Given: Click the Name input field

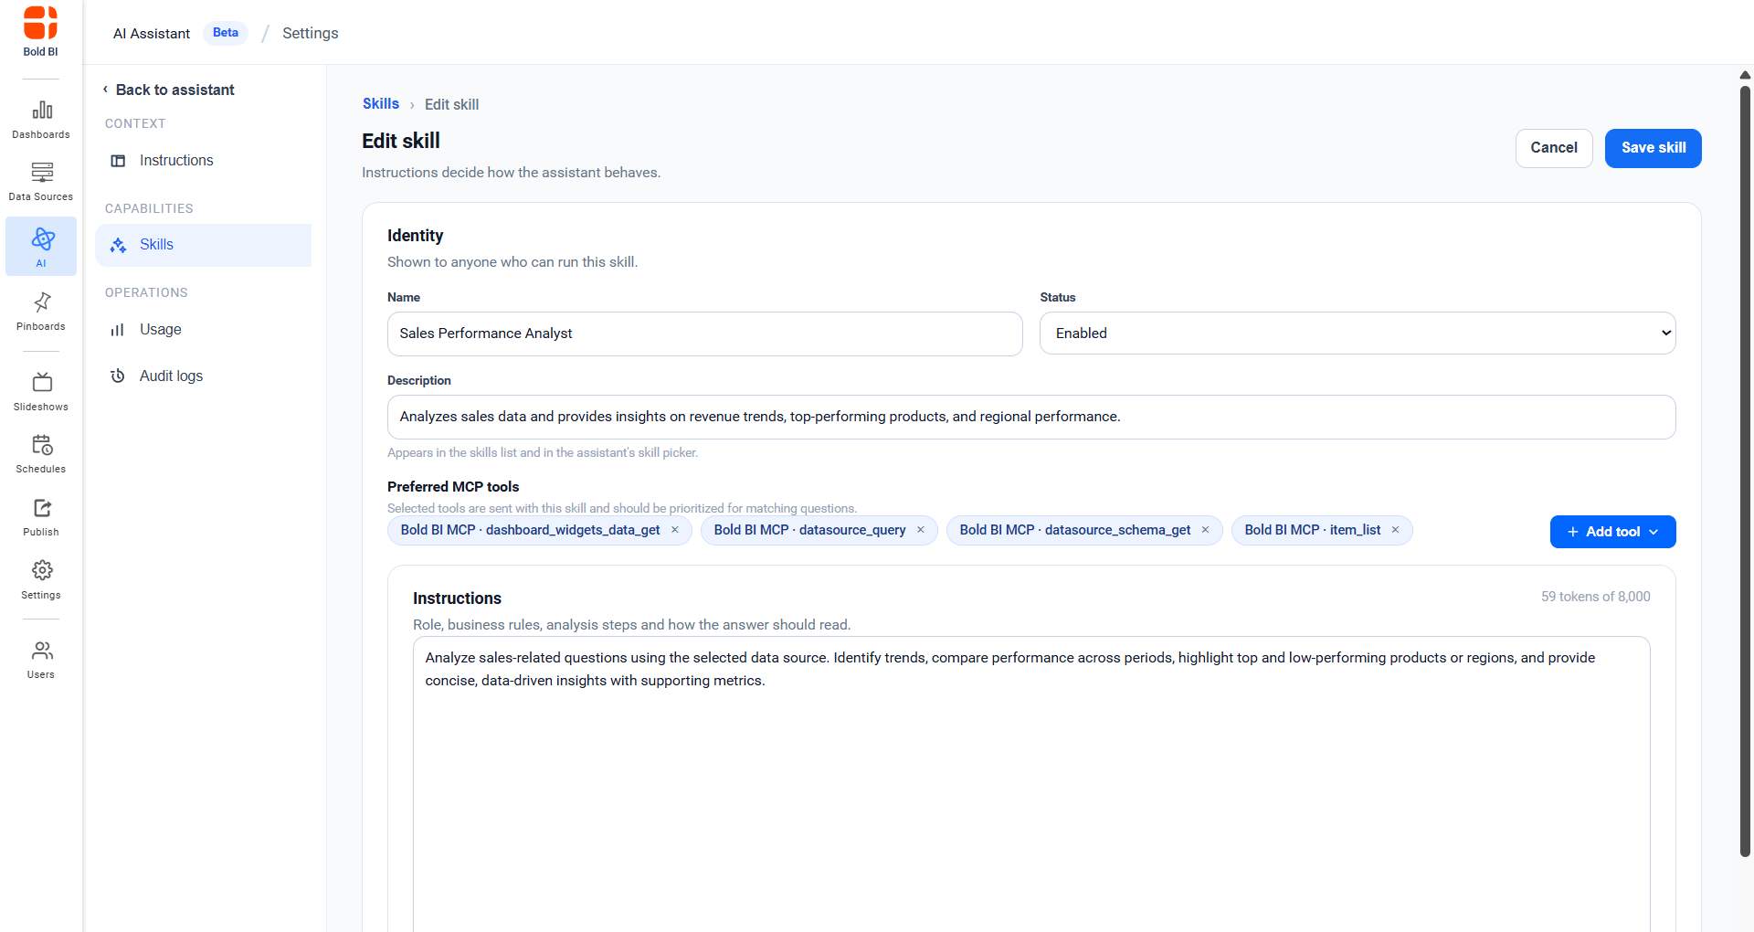Looking at the screenshot, I should [705, 334].
